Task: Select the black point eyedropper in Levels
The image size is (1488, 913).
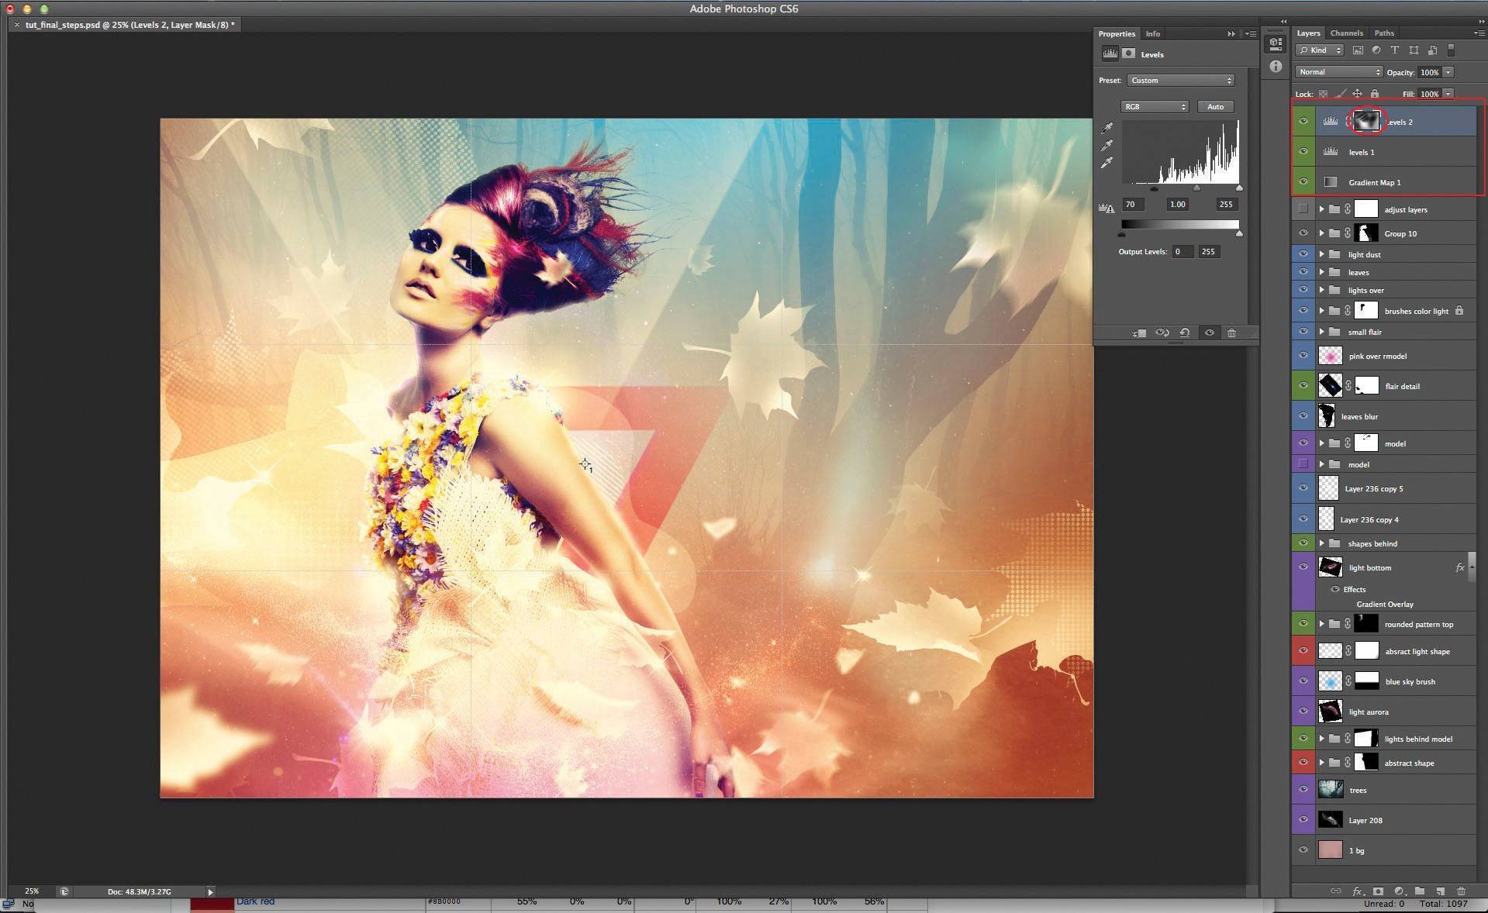Action: 1107,128
